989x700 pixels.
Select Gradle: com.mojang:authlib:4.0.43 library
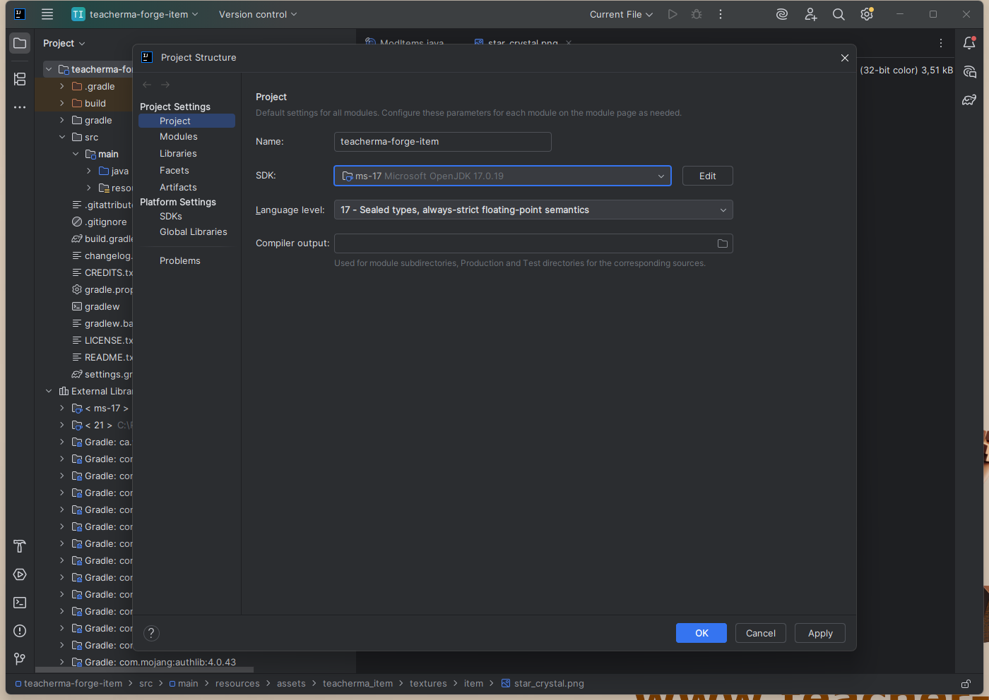point(160,662)
